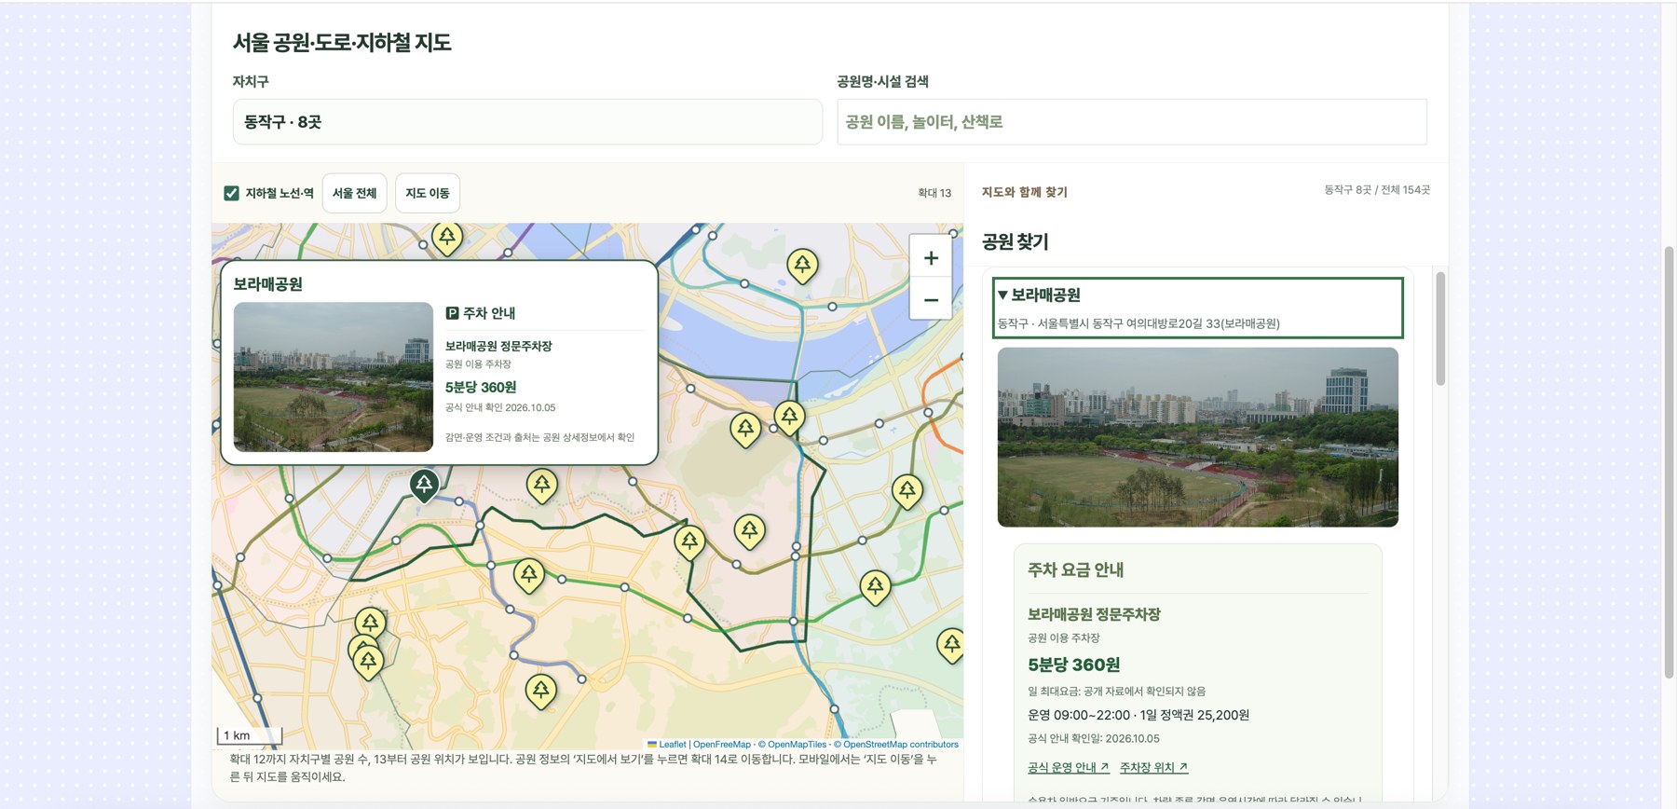Select the bottommost park marker on the map
Viewport: 1677px width, 809px height.
(x=541, y=692)
